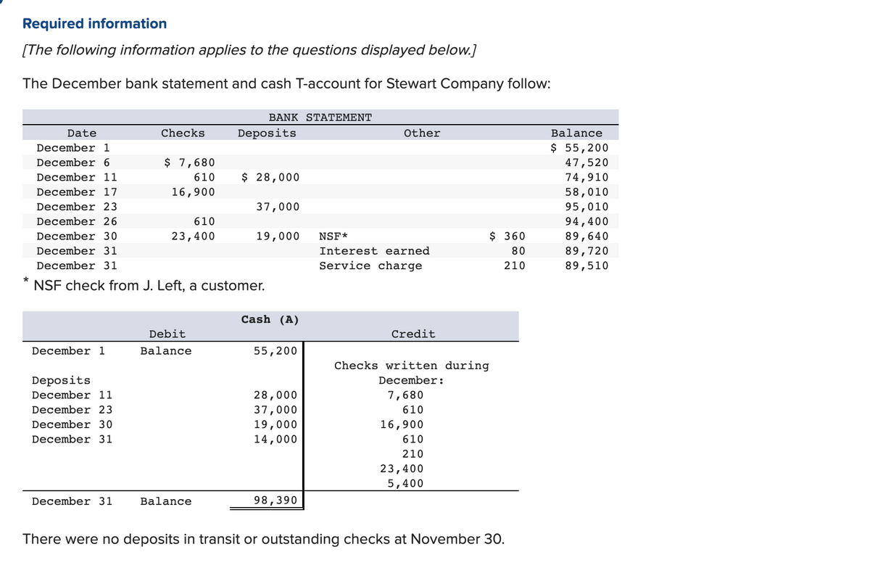Image resolution: width=870 pixels, height=568 pixels.
Task: Click the Checks column header
Action: click(x=183, y=133)
